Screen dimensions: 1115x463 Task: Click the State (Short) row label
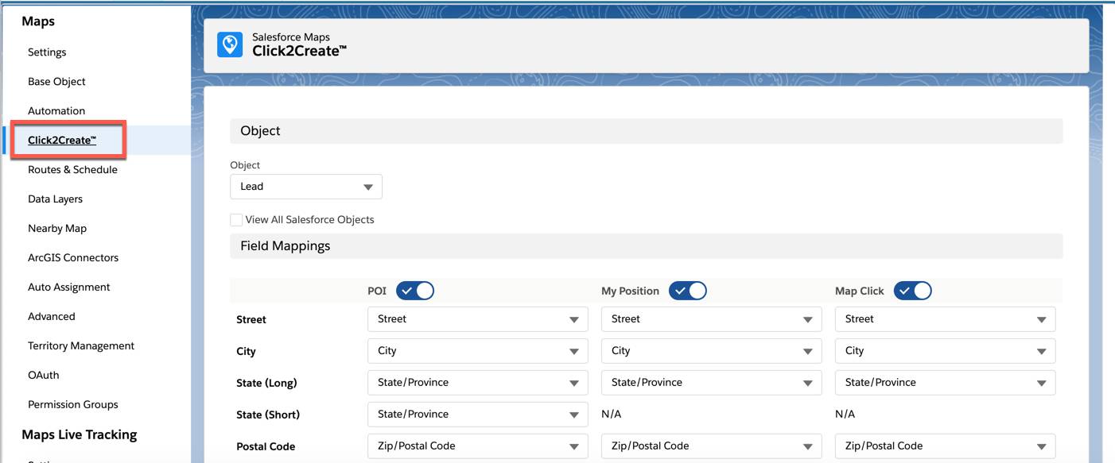(x=268, y=415)
